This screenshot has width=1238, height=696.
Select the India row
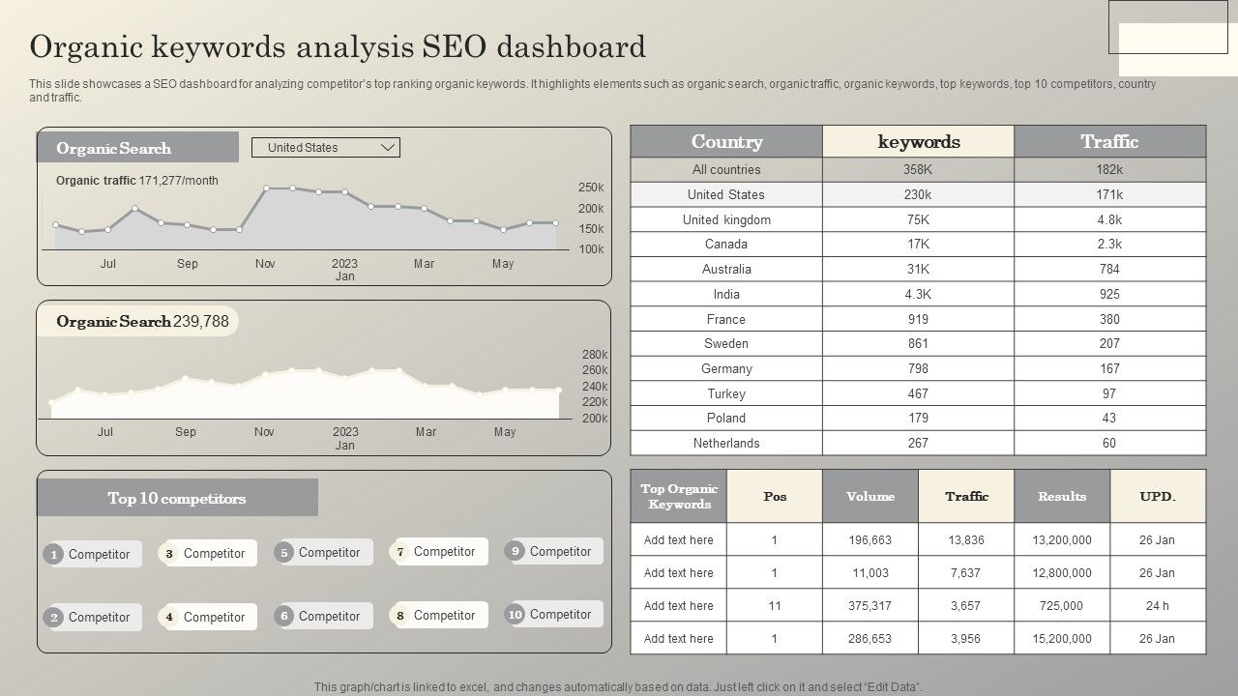click(918, 294)
